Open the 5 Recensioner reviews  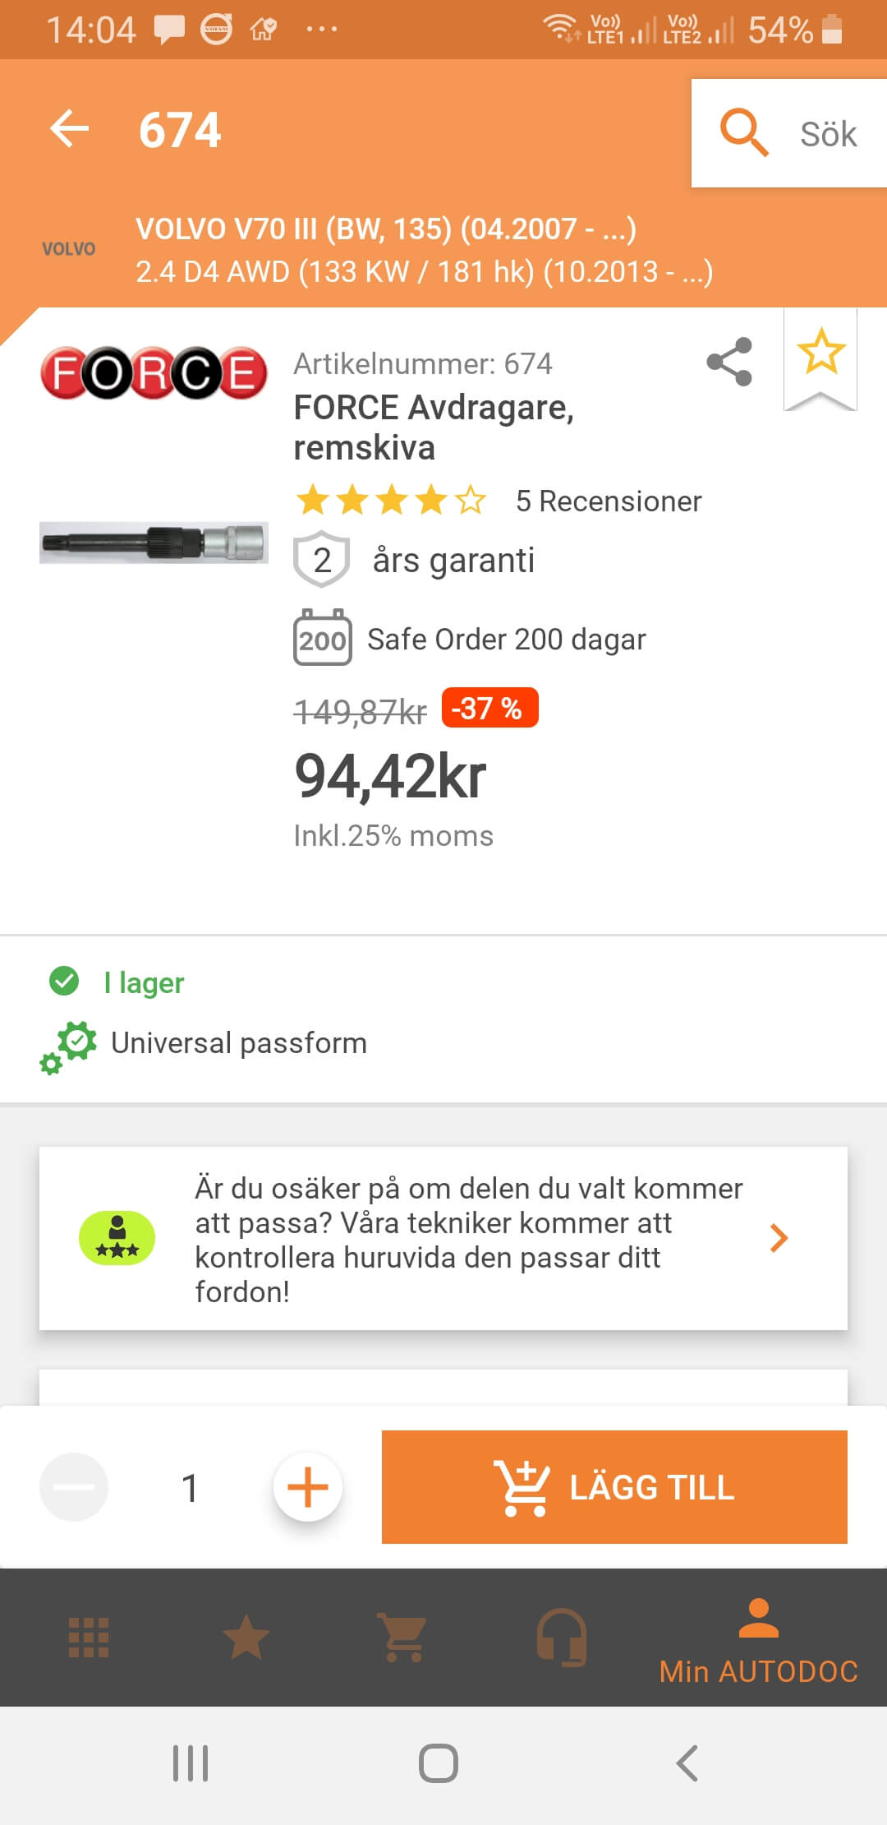pos(608,501)
